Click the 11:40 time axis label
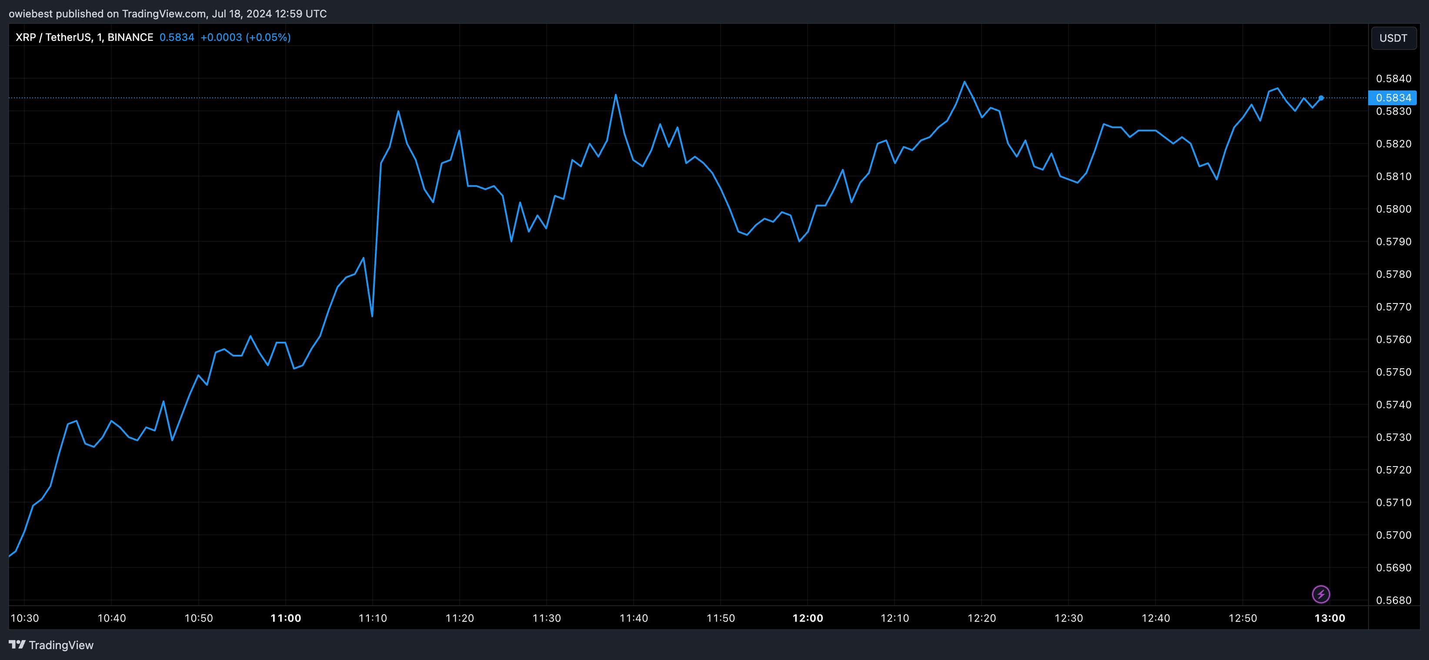Viewport: 1429px width, 660px height. point(634,618)
